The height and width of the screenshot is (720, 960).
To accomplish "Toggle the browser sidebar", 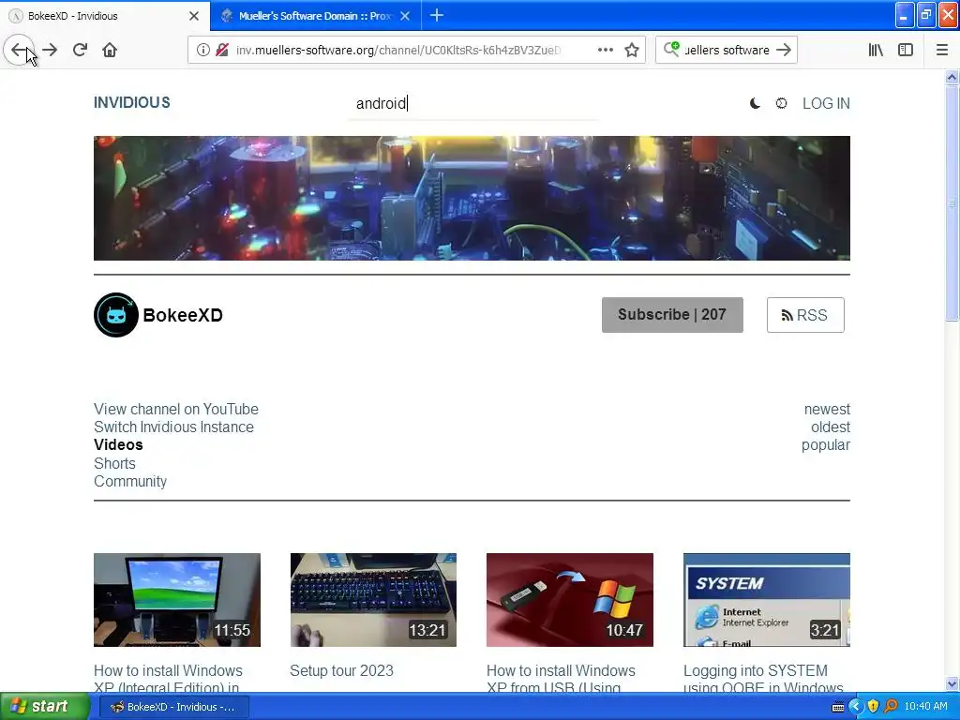I will click(x=906, y=50).
